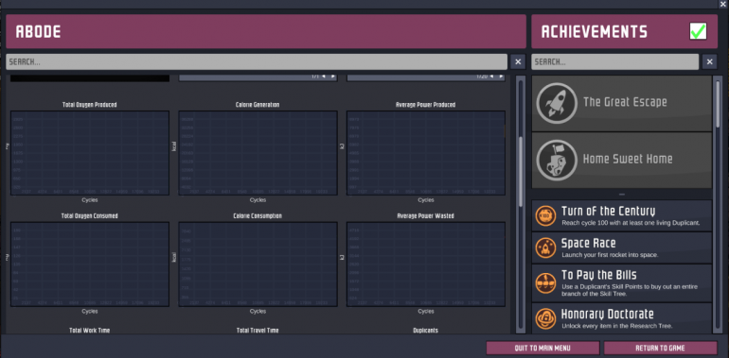Open the Calorie Generation graph

pyautogui.click(x=258, y=153)
